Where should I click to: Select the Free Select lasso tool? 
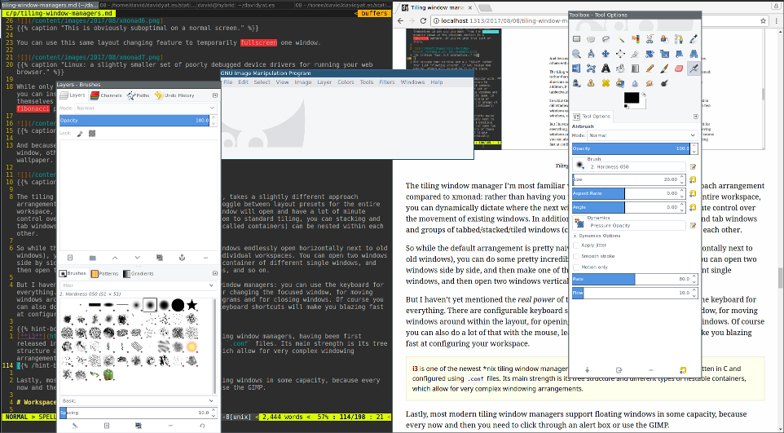pos(606,38)
